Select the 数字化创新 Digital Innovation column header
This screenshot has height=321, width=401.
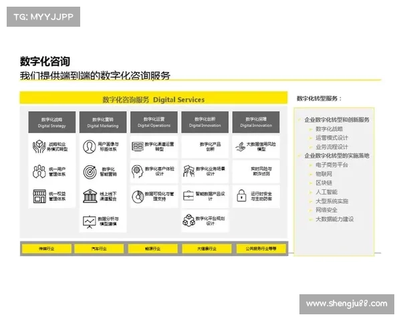tap(205, 122)
